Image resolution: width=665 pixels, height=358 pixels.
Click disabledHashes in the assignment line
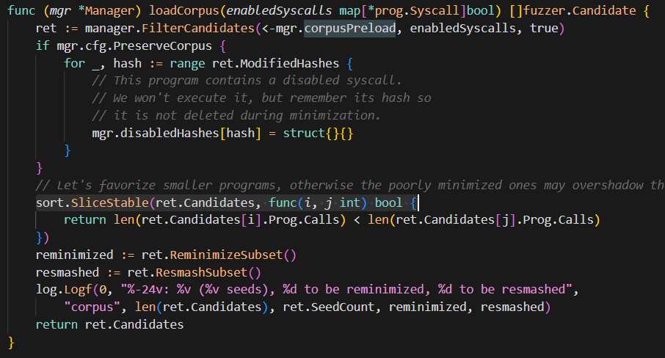[x=170, y=133]
